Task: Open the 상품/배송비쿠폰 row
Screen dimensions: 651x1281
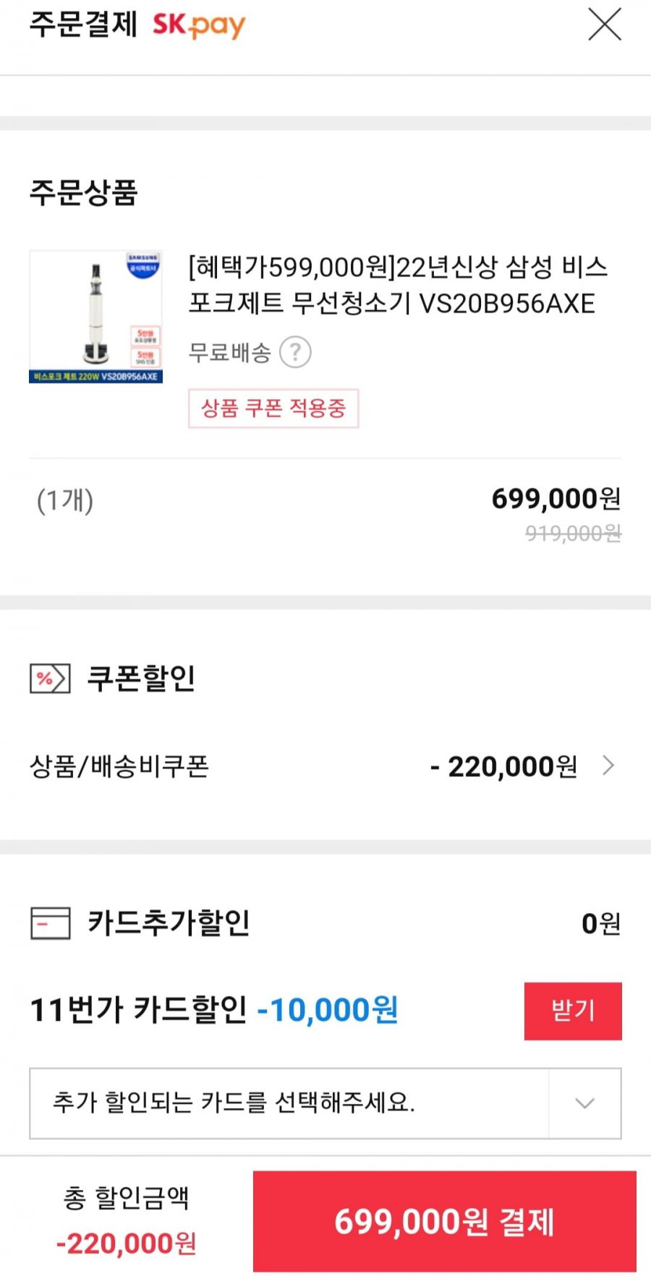Action: [x=325, y=766]
